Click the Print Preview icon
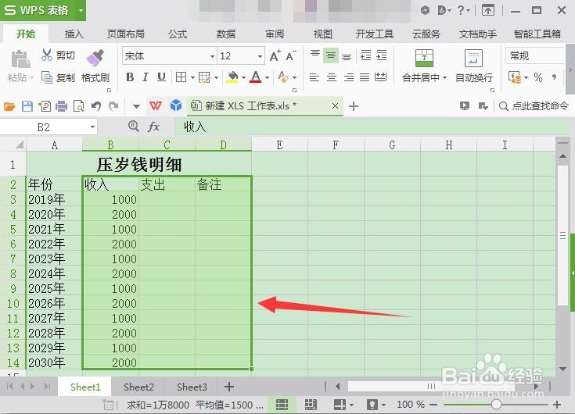Viewport: 575px width, 414px height. click(78, 106)
